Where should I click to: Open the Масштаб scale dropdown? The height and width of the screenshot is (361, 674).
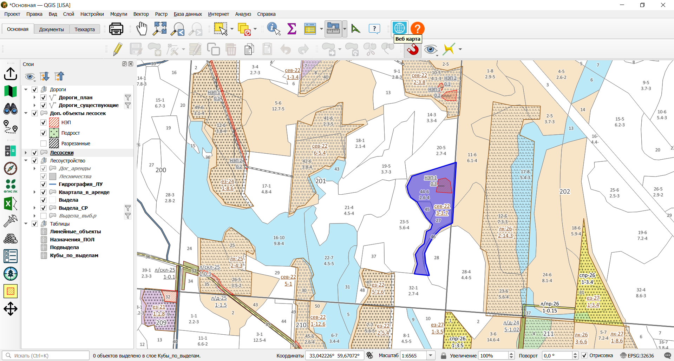431,355
